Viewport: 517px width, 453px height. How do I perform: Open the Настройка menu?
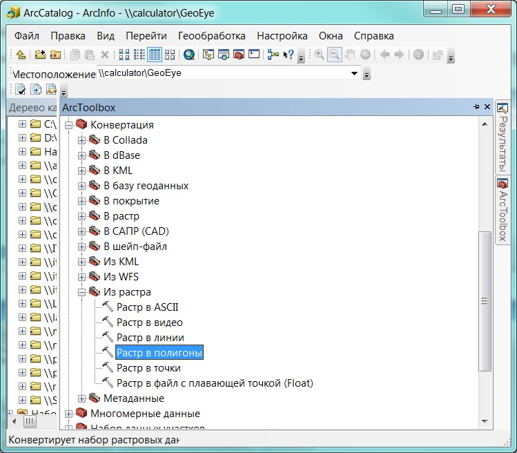click(x=282, y=36)
